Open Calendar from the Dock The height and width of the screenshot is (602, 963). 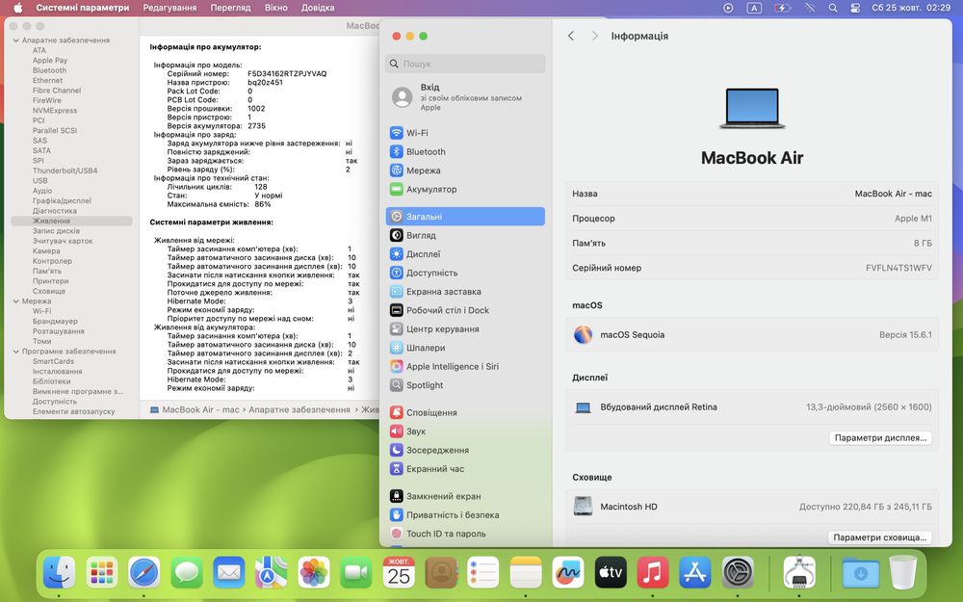point(399,572)
